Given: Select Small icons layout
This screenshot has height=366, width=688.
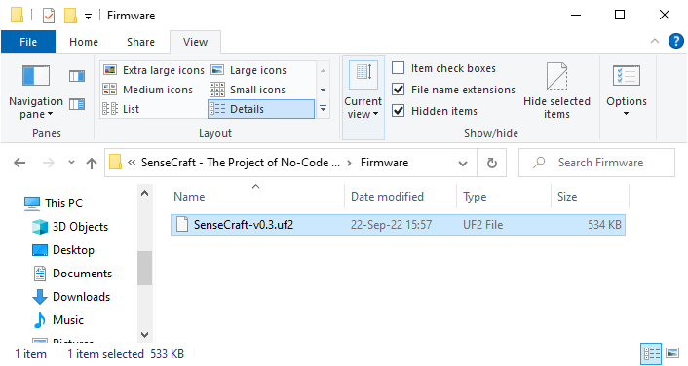Looking at the screenshot, I should pyautogui.click(x=248, y=90).
